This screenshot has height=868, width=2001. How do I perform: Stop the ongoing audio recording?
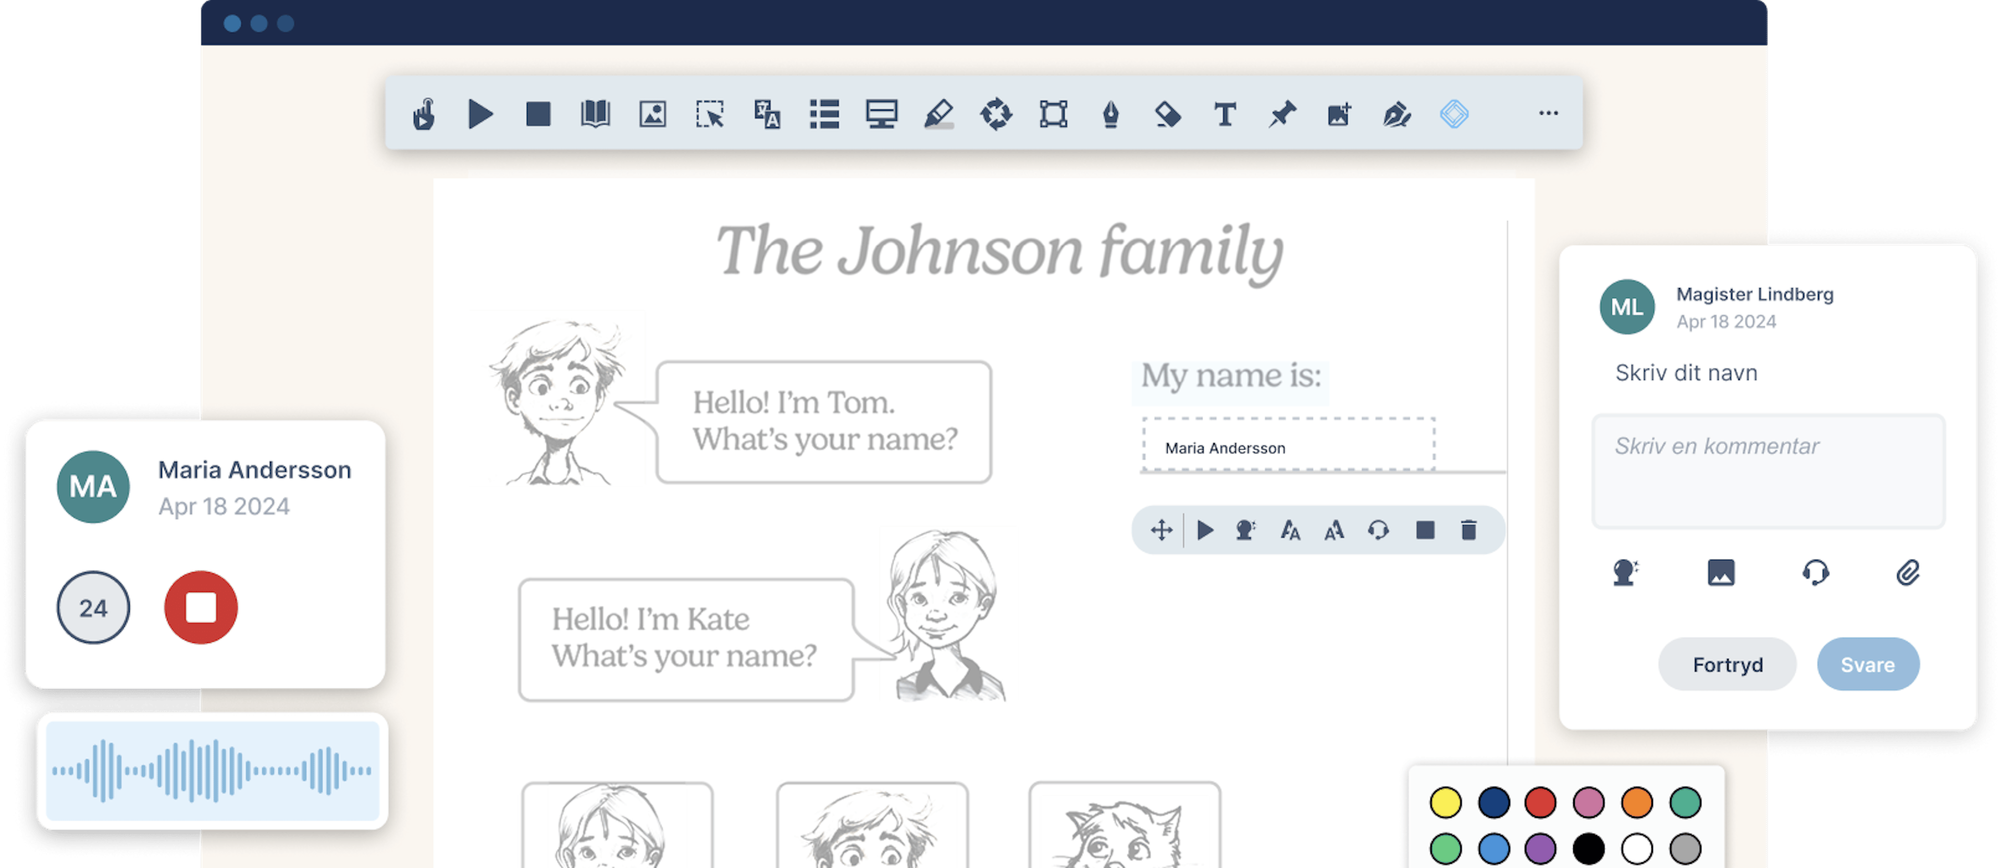coord(201,608)
